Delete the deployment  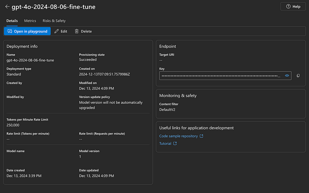click(x=83, y=31)
